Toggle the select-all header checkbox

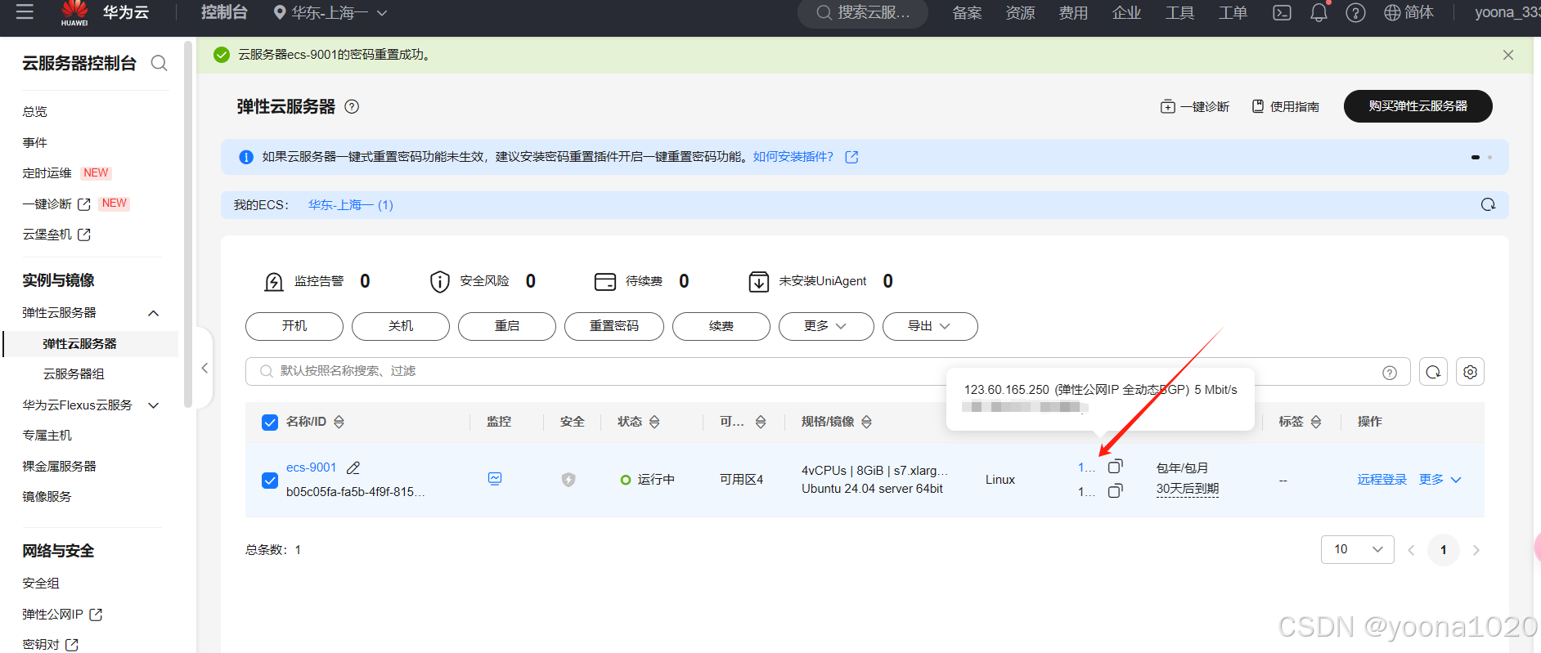click(270, 423)
